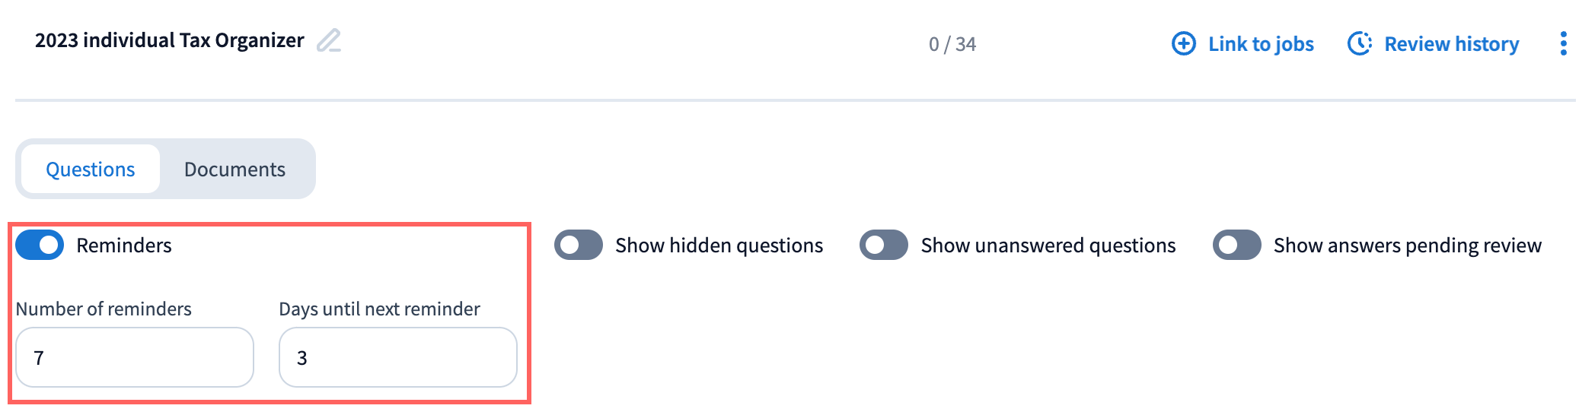
Task: Enable the Show hidden questions toggle
Action: tap(579, 246)
